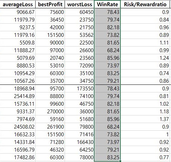Select averageLoss cell 18968.94
Viewport: 171px width, 162px height.
click(x=18, y=89)
